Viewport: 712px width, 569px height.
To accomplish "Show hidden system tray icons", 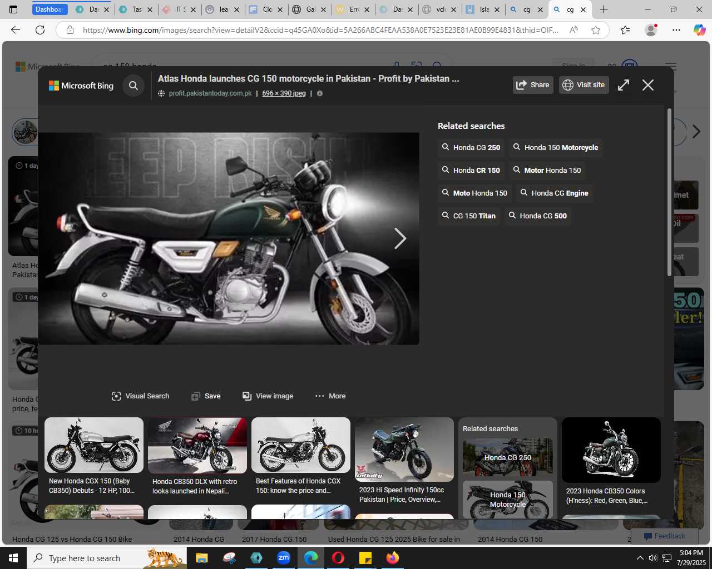I will [x=640, y=558].
